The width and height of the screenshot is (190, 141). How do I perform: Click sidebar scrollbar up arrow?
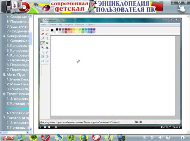click(30, 16)
